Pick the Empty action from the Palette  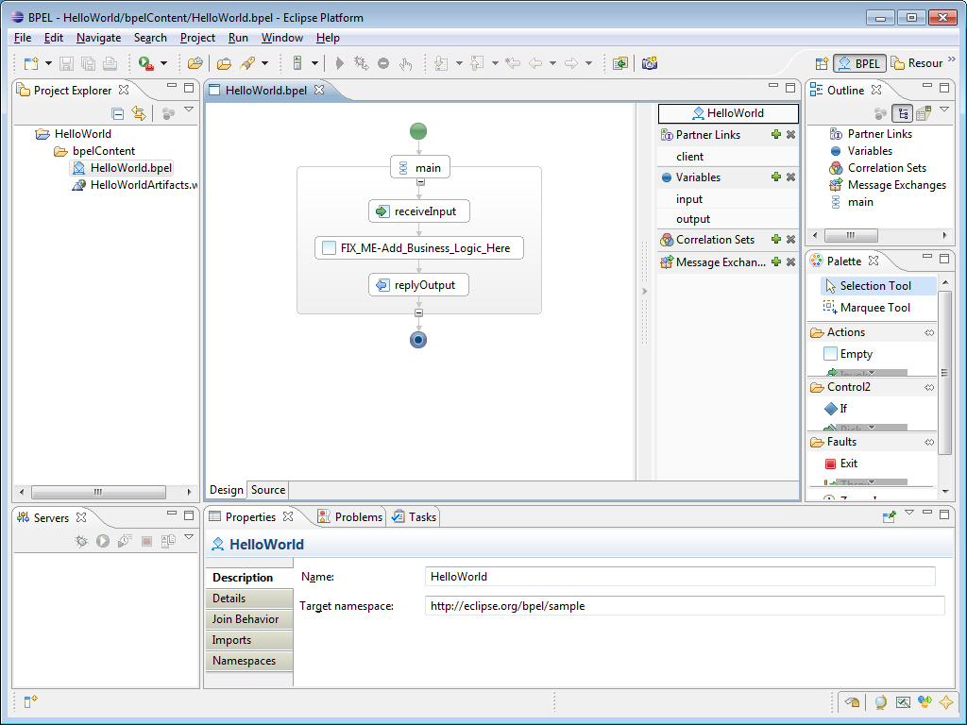tap(851, 353)
